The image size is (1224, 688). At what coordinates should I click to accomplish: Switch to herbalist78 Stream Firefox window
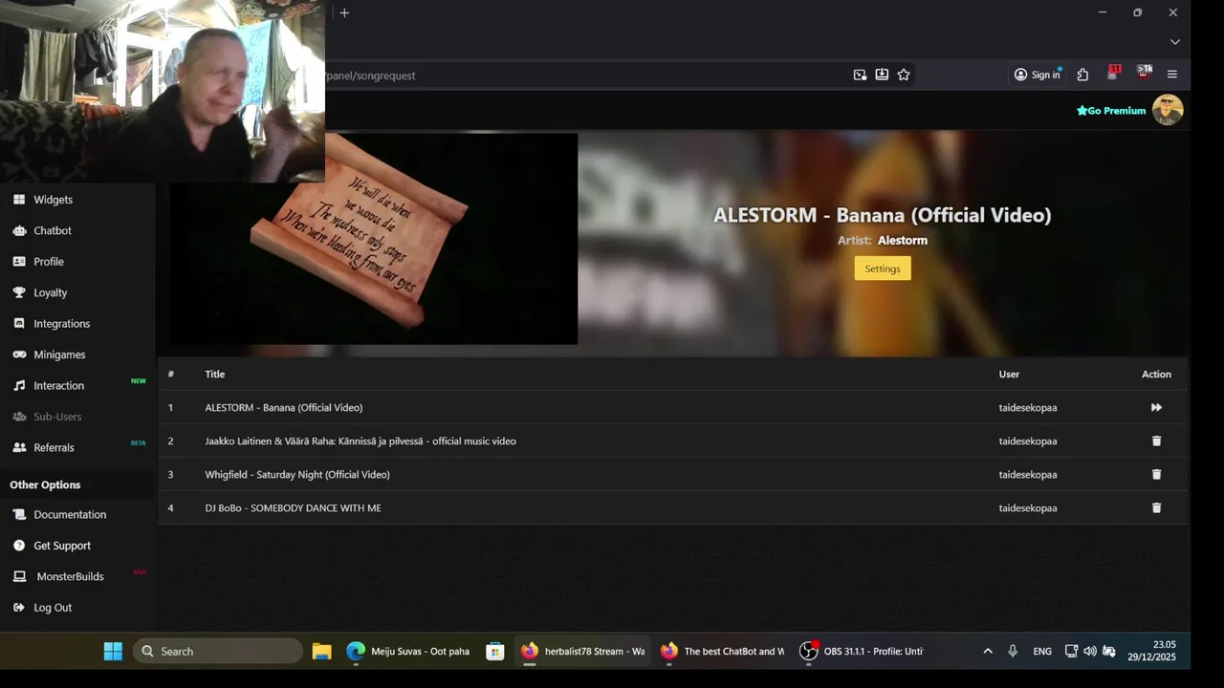coord(582,651)
